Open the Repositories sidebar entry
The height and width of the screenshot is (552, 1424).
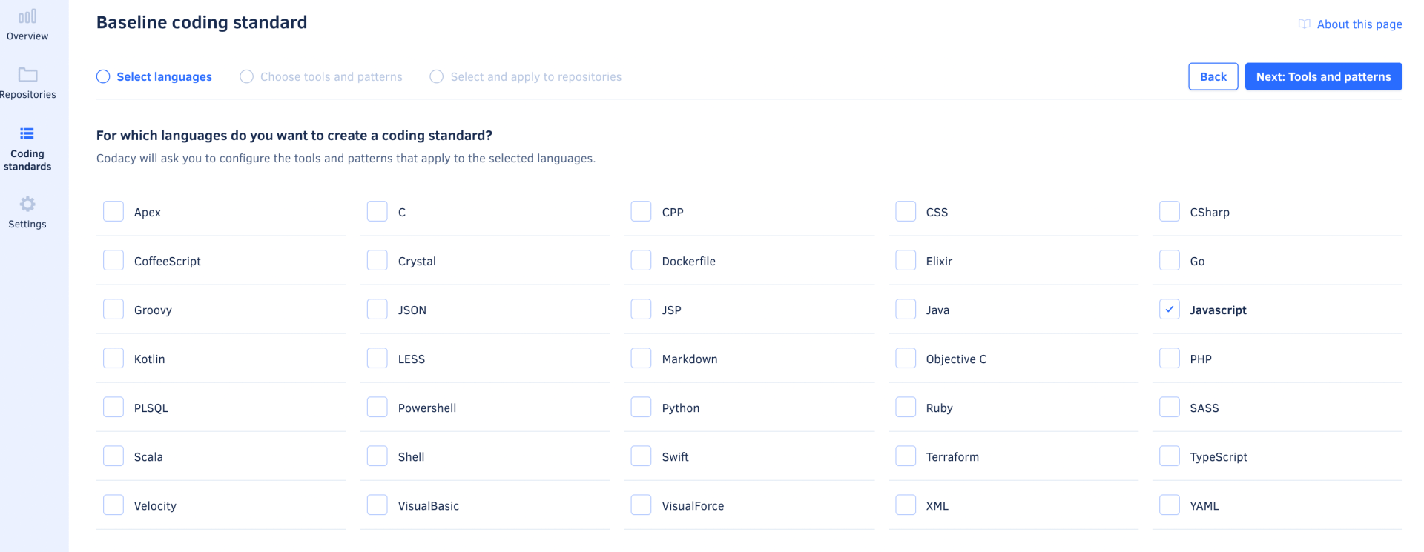[29, 83]
